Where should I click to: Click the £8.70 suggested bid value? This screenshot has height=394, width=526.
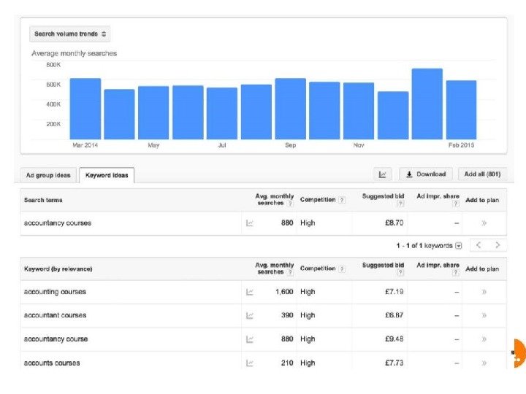pyautogui.click(x=394, y=223)
